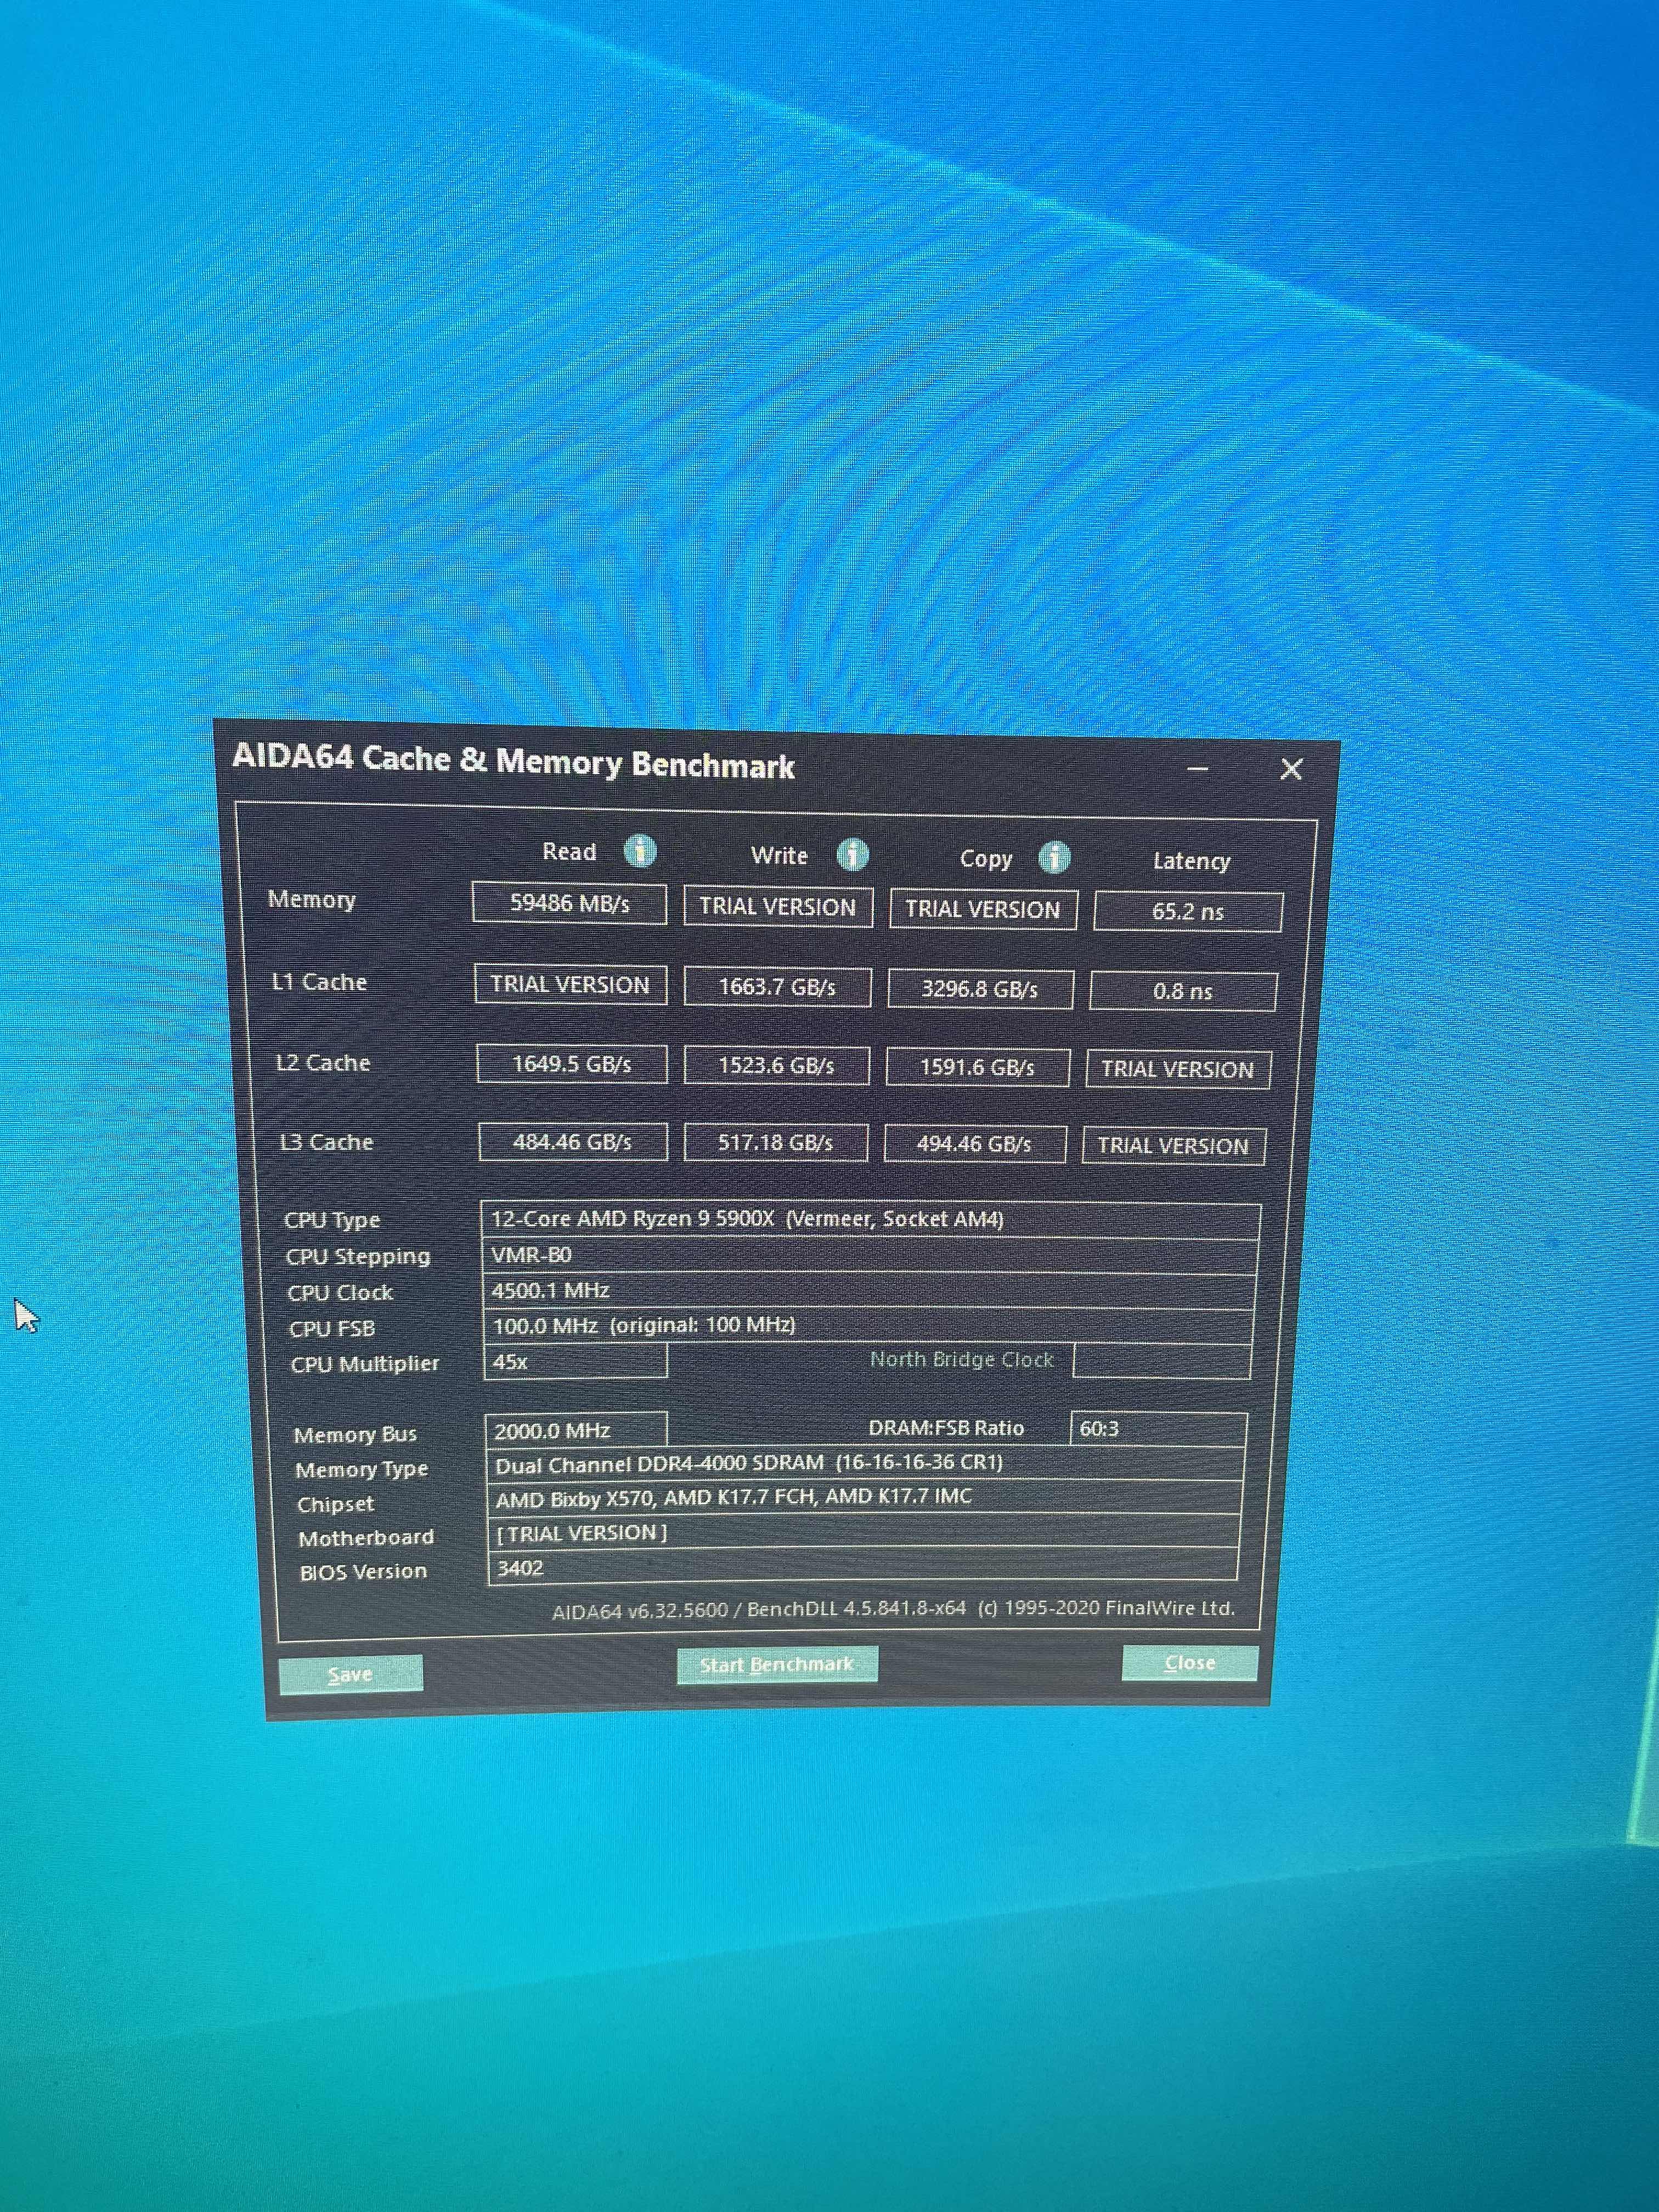Click the Copy column info icon

click(x=1054, y=858)
